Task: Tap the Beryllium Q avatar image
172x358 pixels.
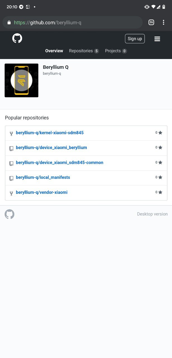Action: tap(22, 80)
